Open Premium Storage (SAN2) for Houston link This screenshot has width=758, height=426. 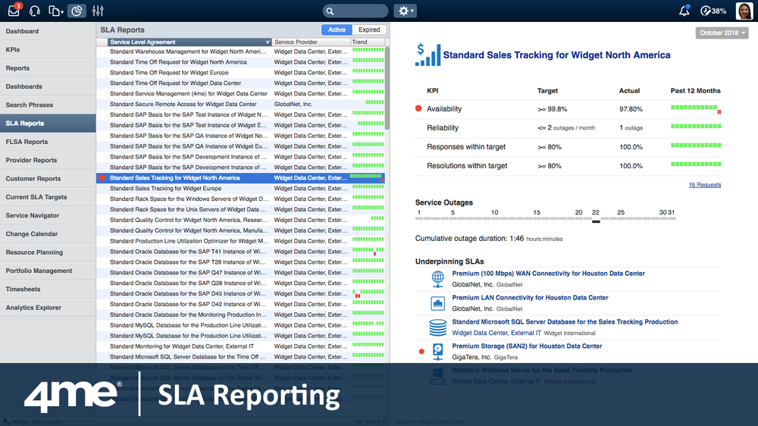click(x=527, y=346)
